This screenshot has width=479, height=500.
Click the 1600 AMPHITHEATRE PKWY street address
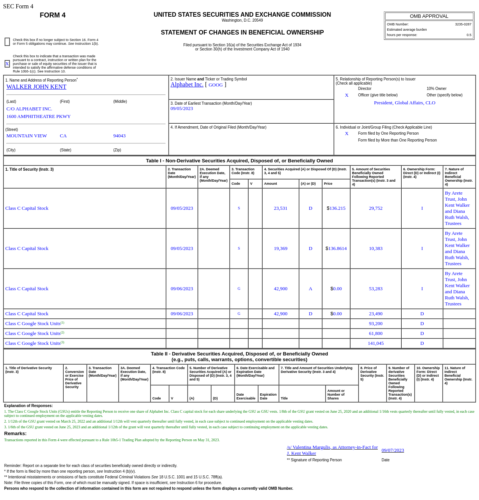[x=39, y=116]
